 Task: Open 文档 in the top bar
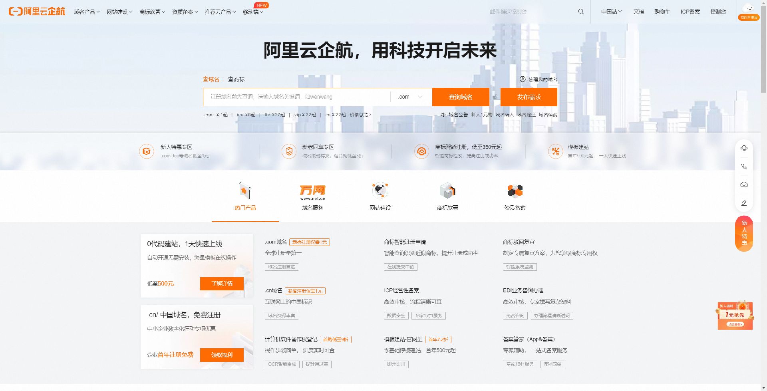pyautogui.click(x=638, y=12)
